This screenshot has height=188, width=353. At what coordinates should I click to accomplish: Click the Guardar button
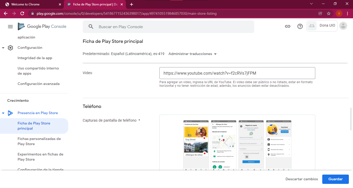[335, 179]
